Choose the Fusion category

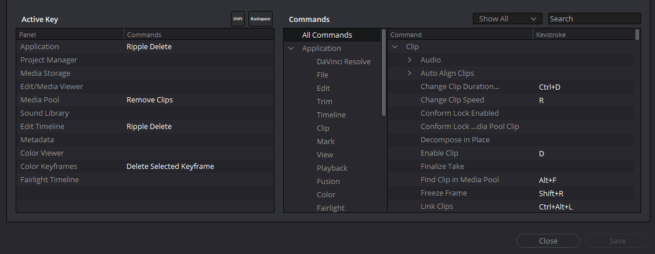[328, 182]
